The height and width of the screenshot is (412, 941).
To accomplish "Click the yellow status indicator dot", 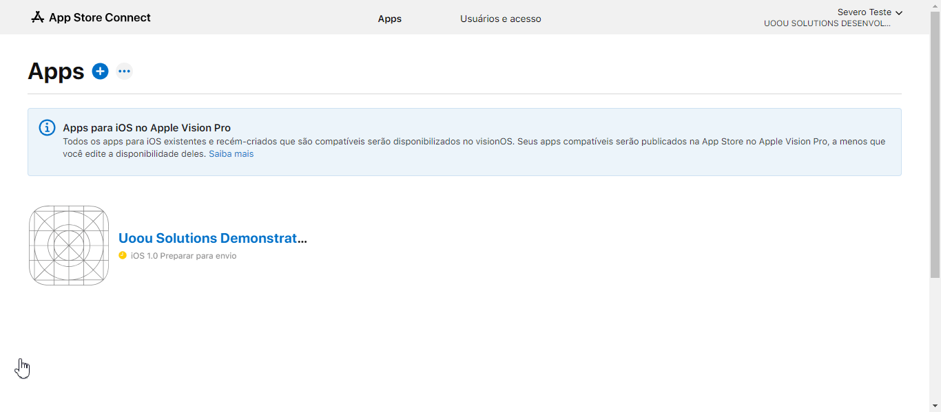I will click(x=123, y=255).
